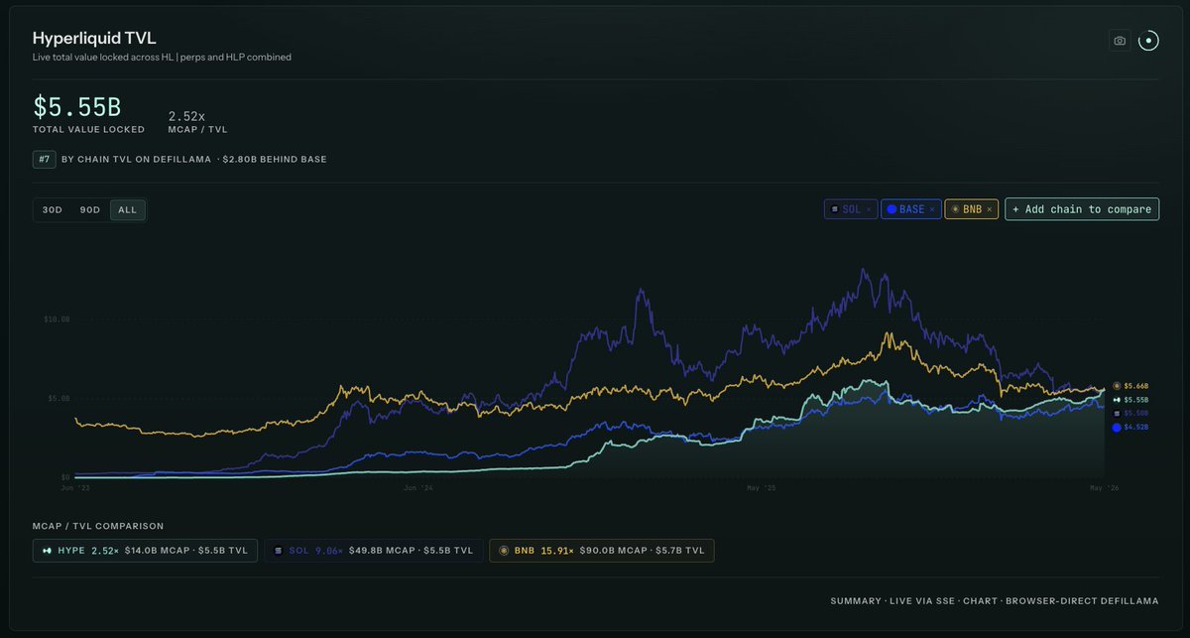Click the 'Live total value locked' subtitle

(162, 58)
